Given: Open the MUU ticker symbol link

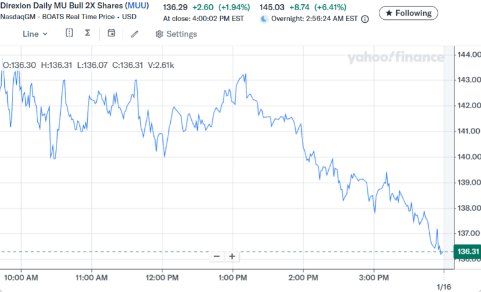Looking at the screenshot, I should 136,7.
